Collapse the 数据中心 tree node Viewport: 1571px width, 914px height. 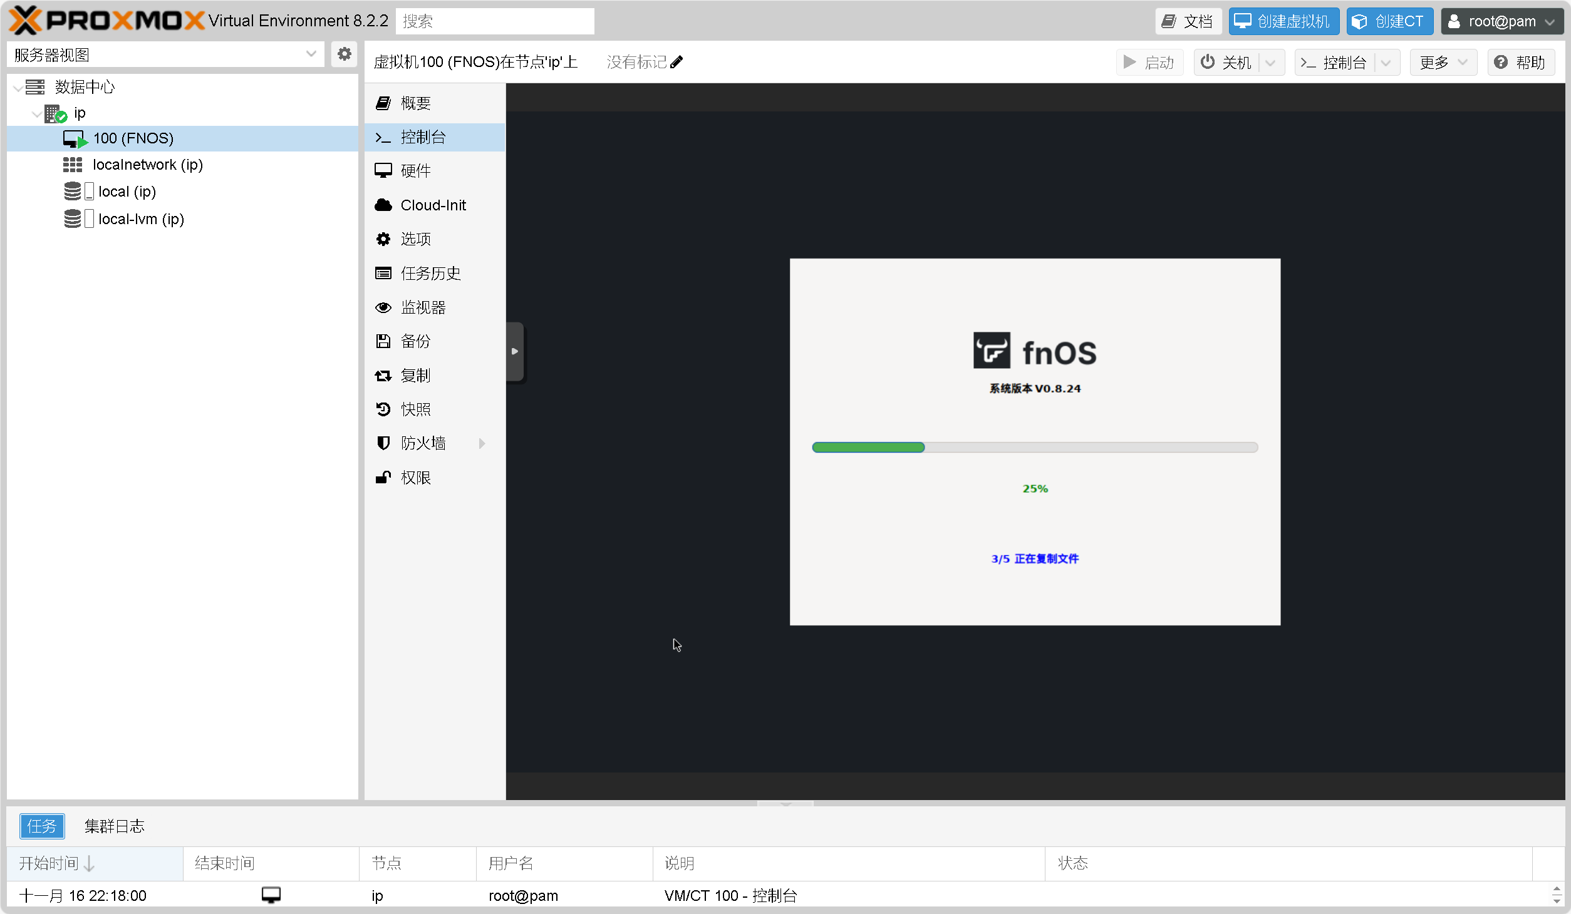click(18, 88)
